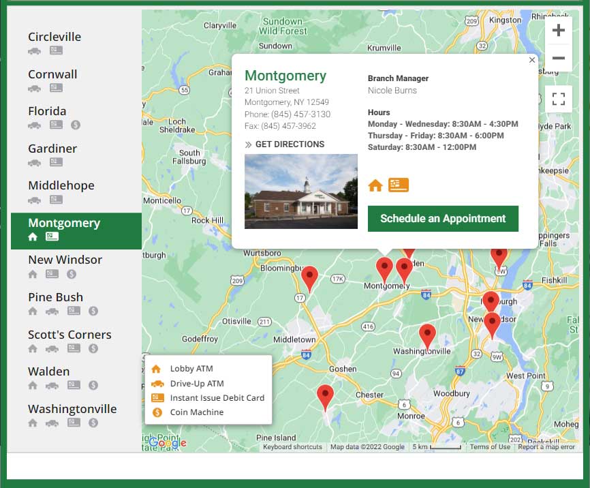Image resolution: width=590 pixels, height=488 pixels.
Task: Click Schedule an Appointment button
Action: [443, 218]
